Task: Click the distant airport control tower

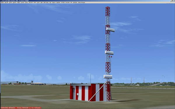Action: 32,82
